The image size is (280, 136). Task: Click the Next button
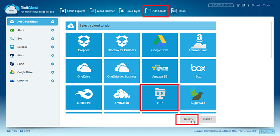188,119
